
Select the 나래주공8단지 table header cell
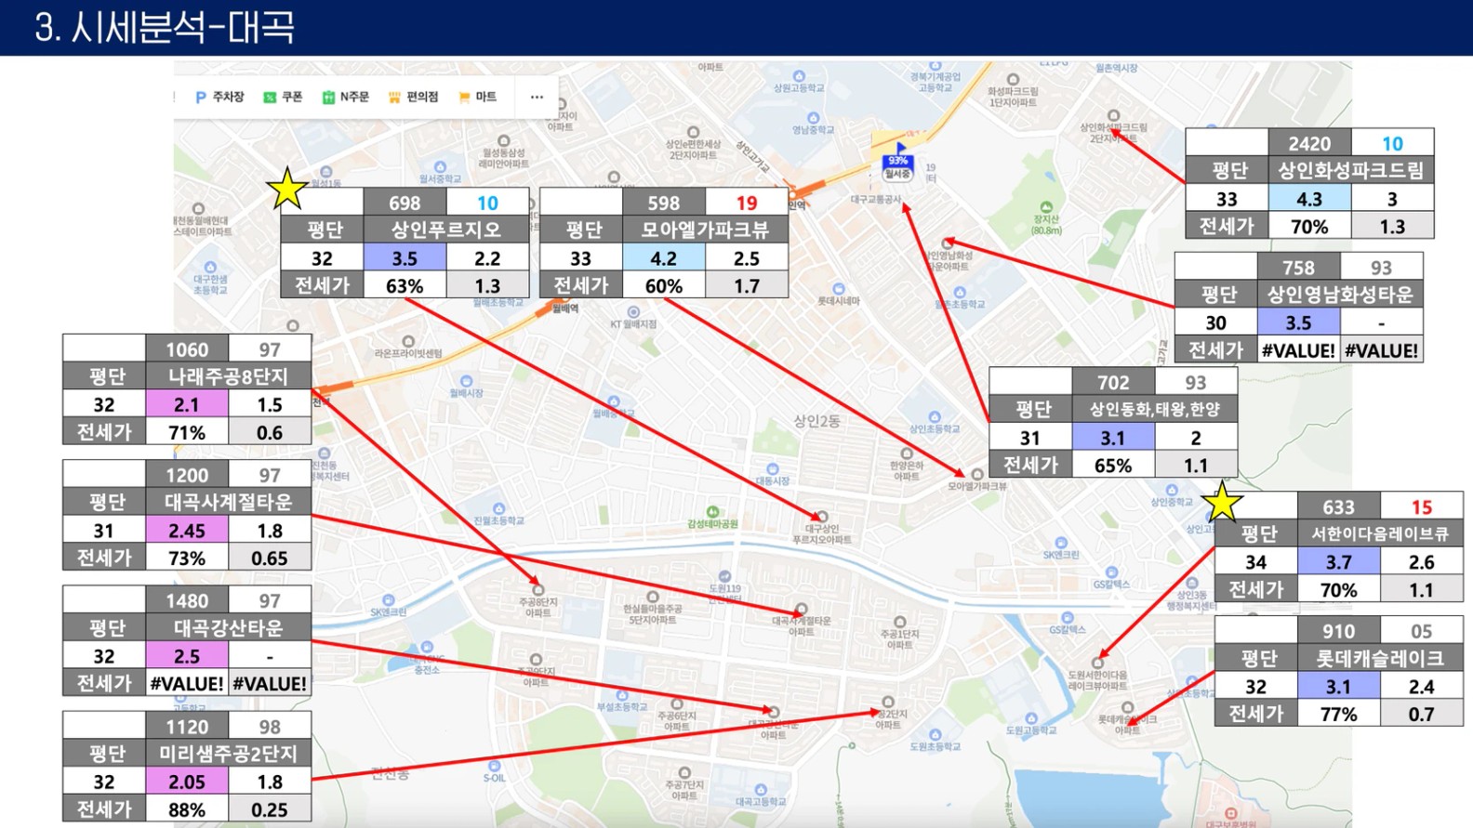coord(228,376)
